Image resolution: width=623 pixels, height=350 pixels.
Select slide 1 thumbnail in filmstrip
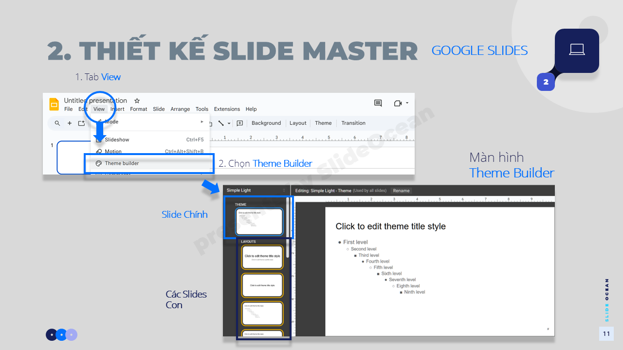coord(74,157)
